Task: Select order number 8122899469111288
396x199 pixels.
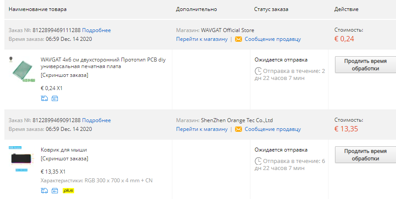Action: 57,30
